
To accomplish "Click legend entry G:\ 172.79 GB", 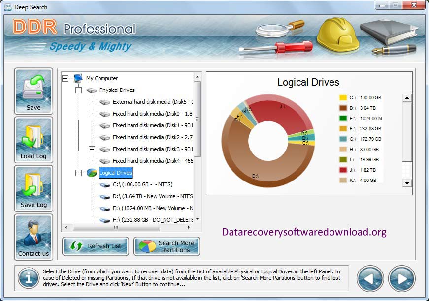I will click(x=361, y=139).
